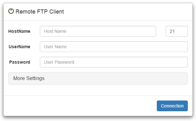
Task: Focus the Host Name input field
Action: click(x=98, y=31)
